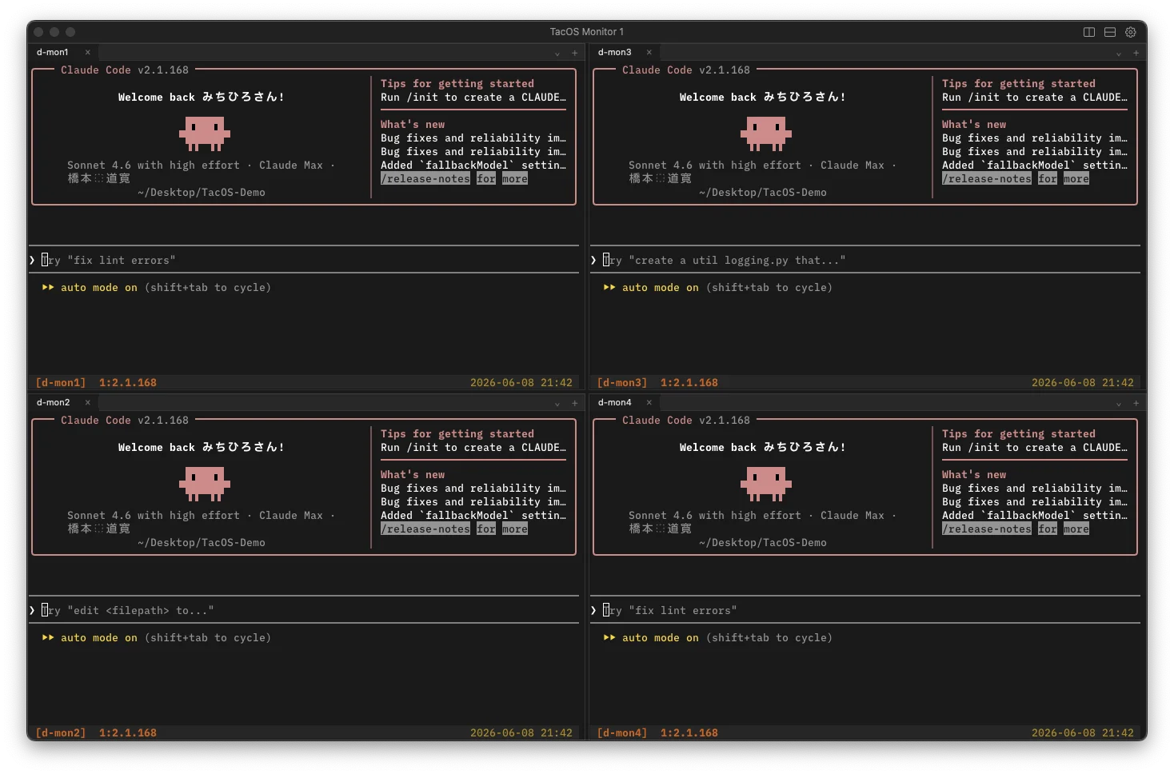Click the split-vertical layout icon in the title bar
Image resolution: width=1174 pixels, height=774 pixels.
[1088, 32]
